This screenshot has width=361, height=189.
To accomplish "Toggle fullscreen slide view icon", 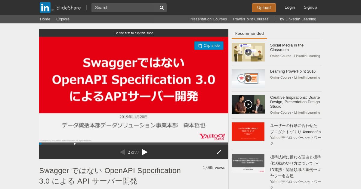I will [219, 152].
